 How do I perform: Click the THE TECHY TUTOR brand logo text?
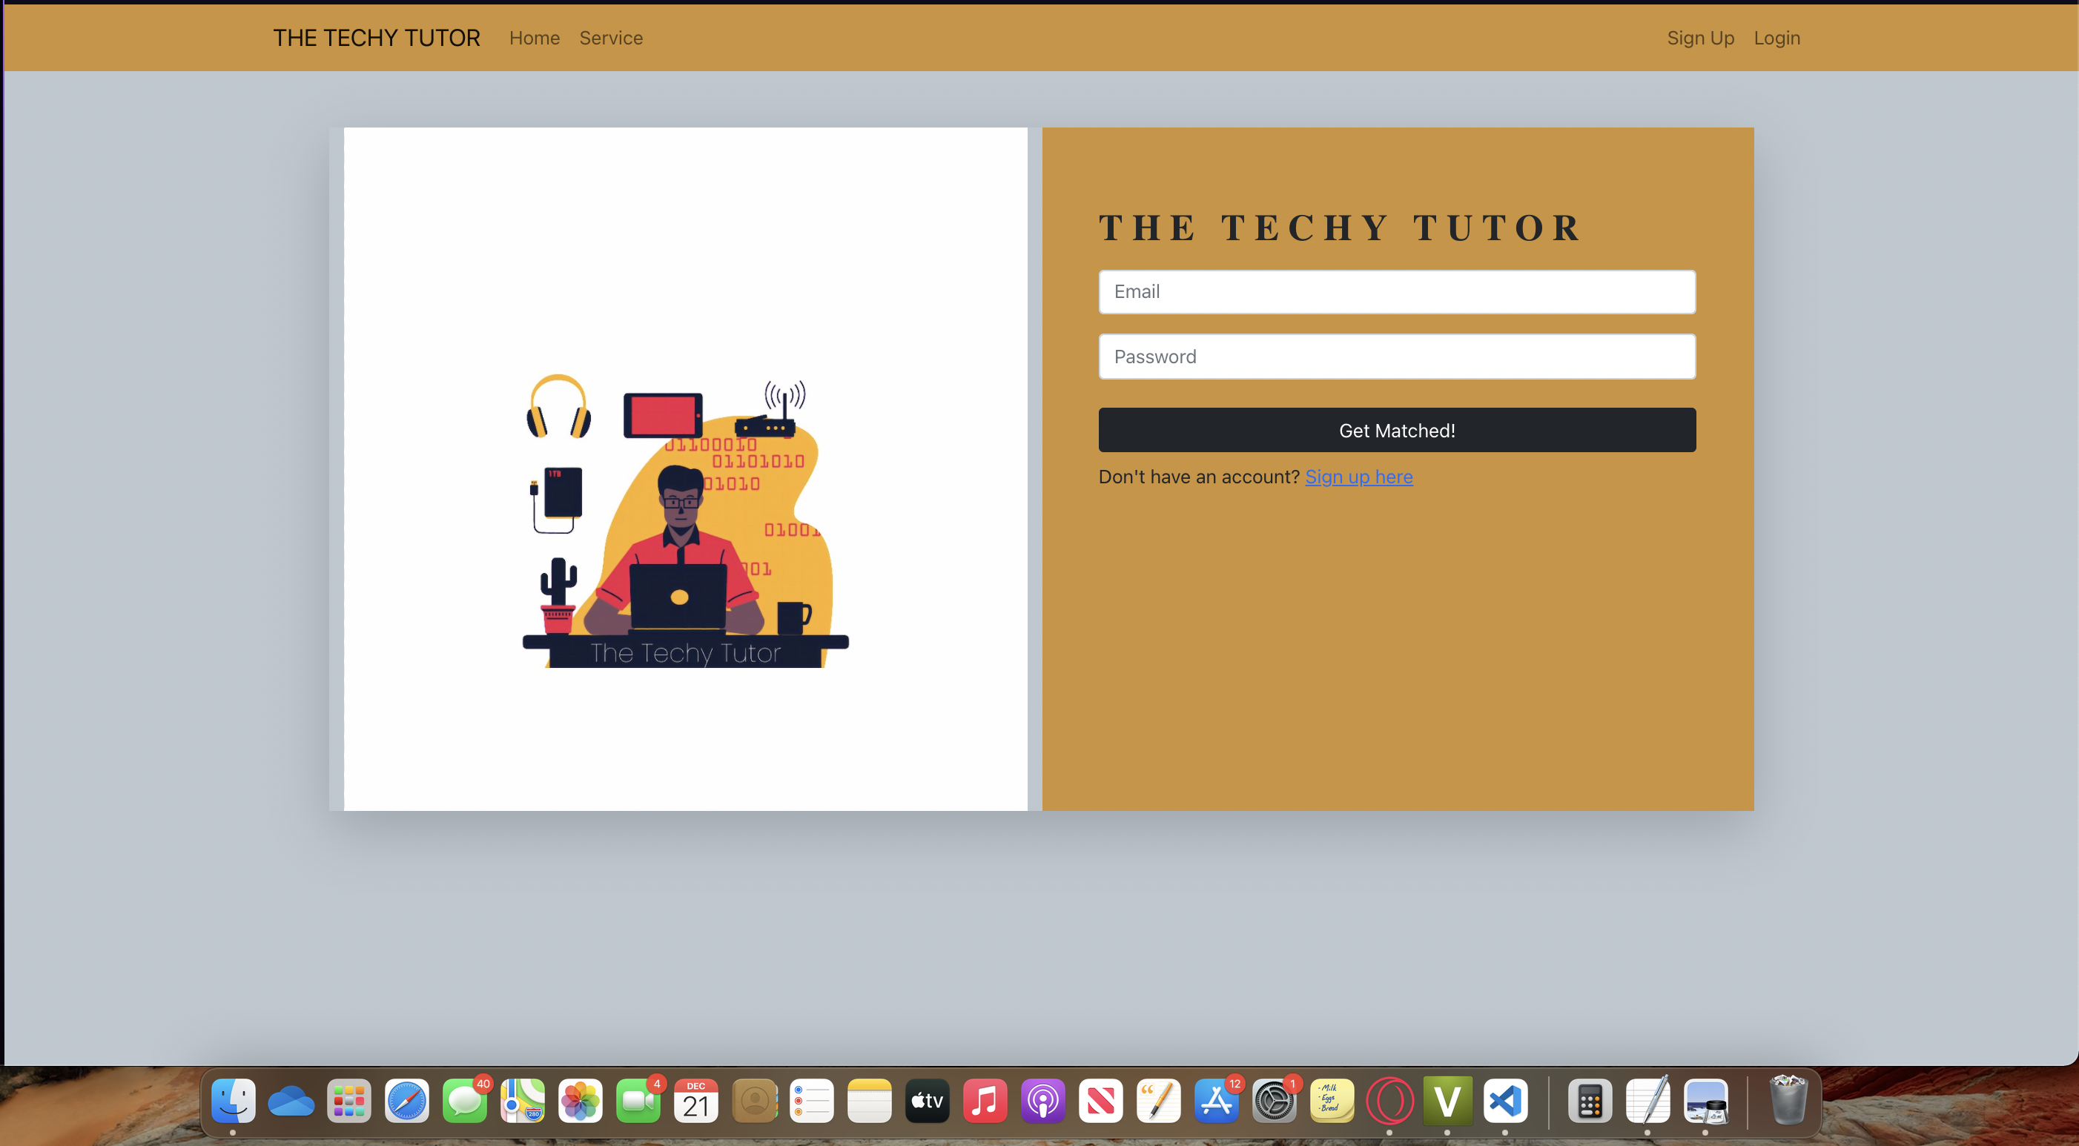[377, 37]
